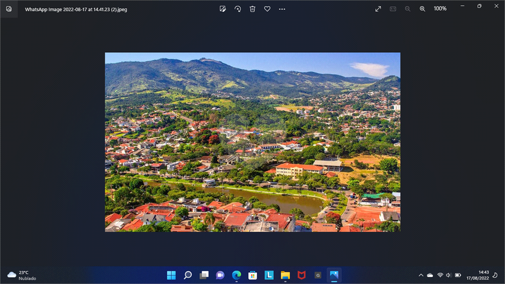Rotate the photo with the rotate icon
The height and width of the screenshot is (284, 505).
click(238, 9)
